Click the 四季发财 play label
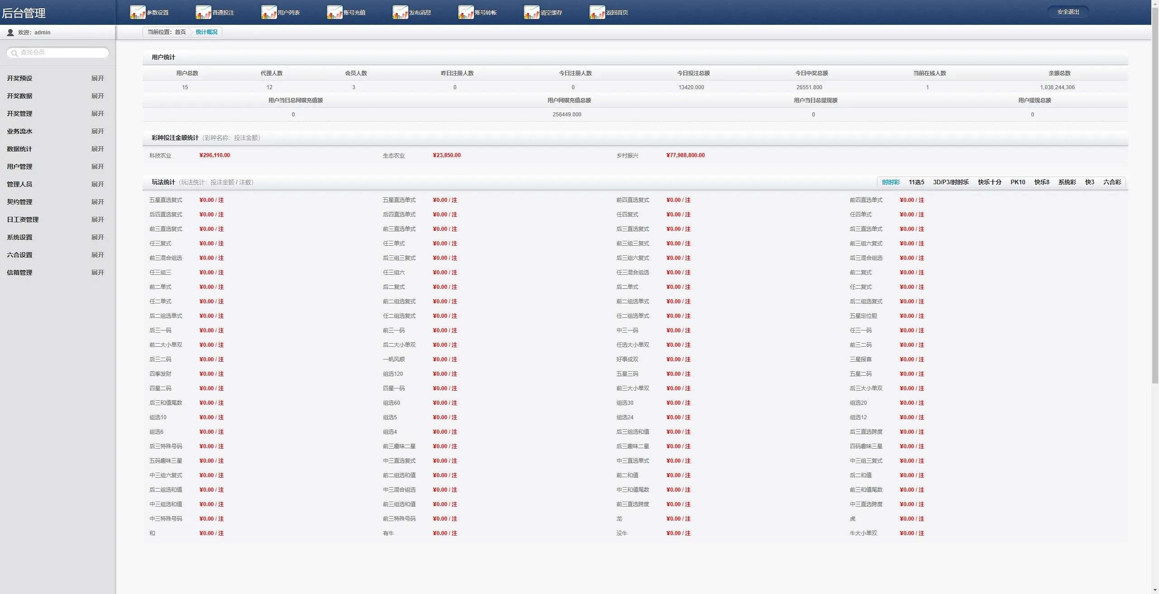Viewport: 1159px width, 594px height. pos(160,374)
